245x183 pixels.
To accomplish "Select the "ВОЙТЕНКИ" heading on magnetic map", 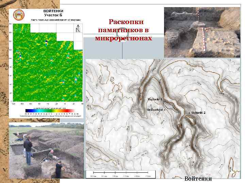I will (x=53, y=11).
